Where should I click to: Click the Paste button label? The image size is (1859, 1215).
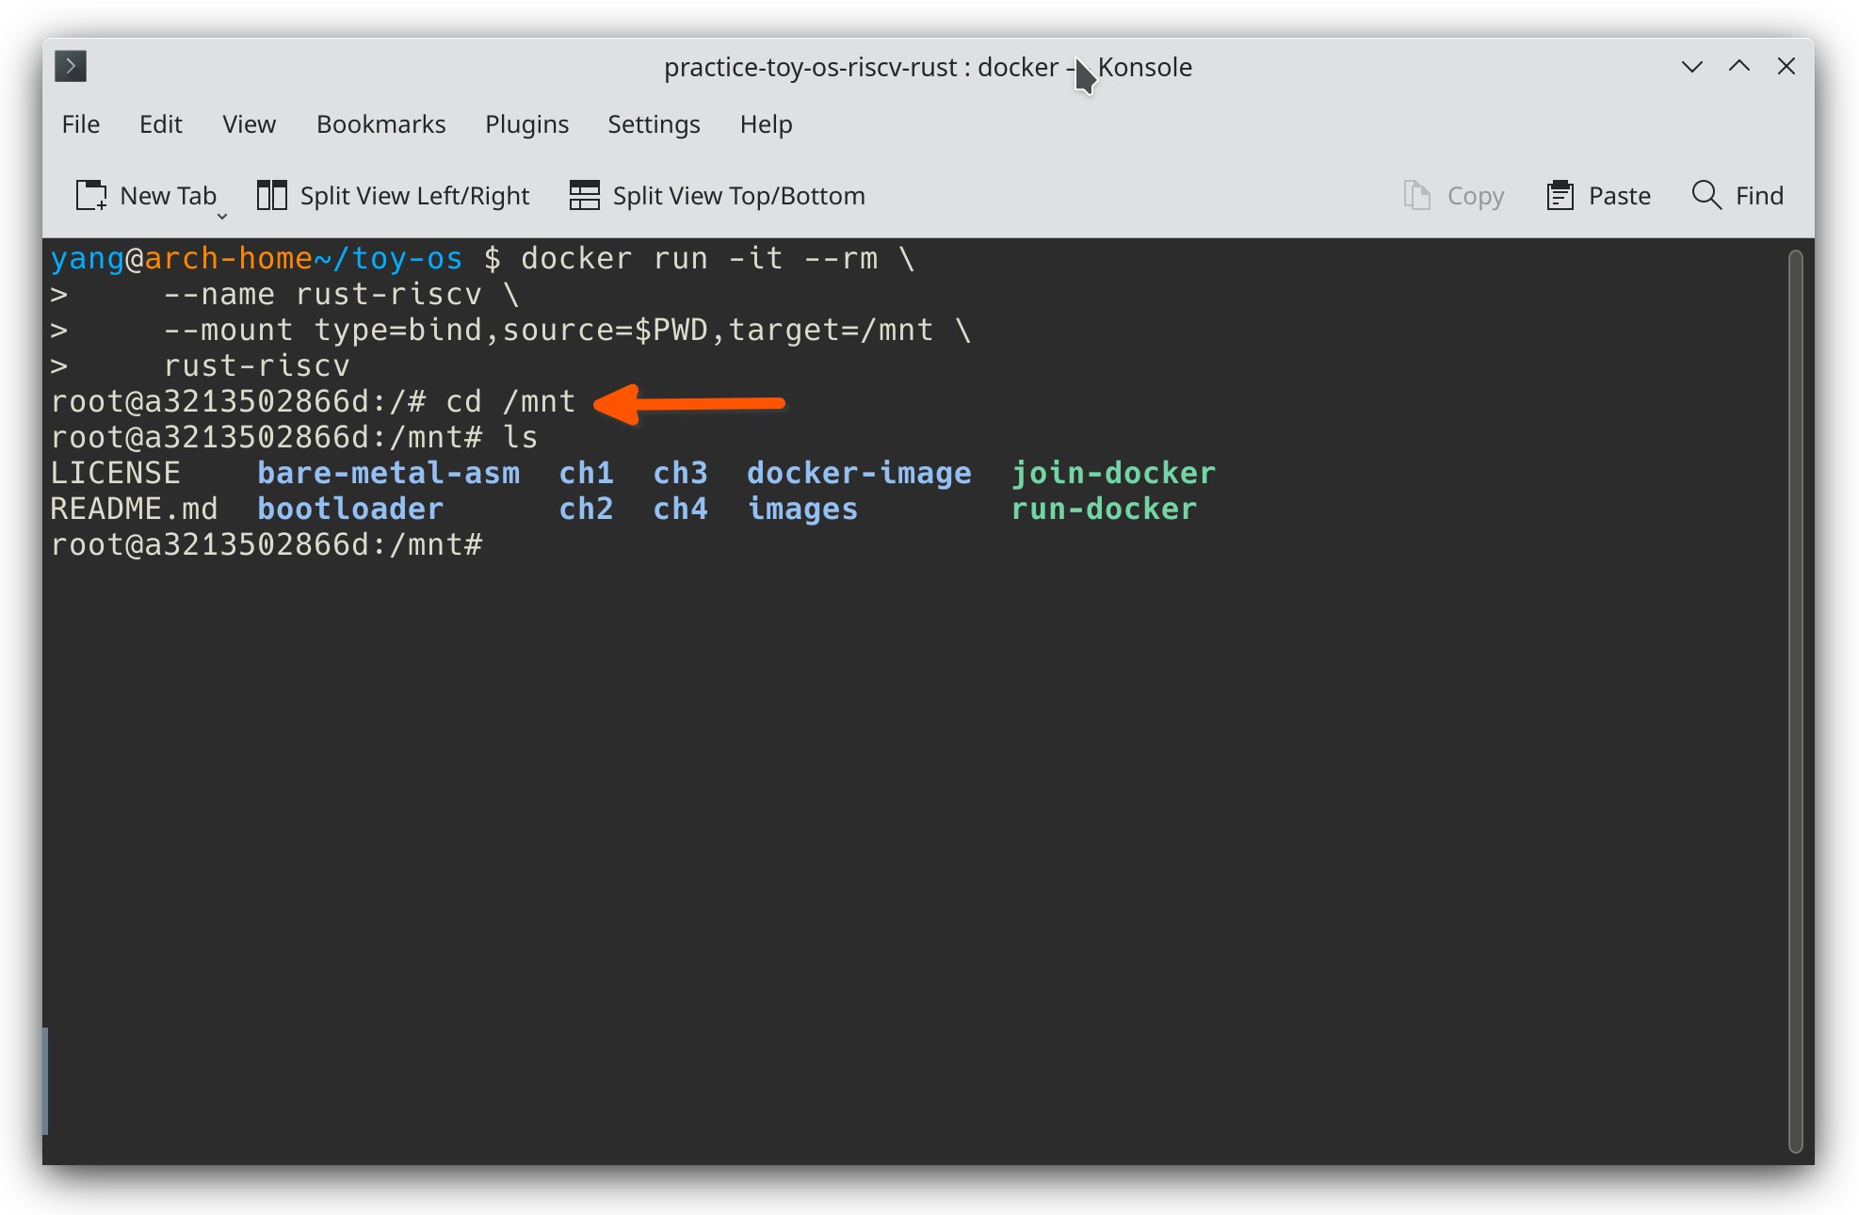point(1619,196)
